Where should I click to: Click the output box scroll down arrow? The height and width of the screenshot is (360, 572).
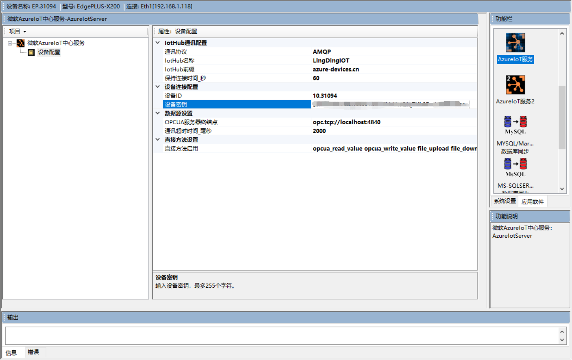coord(562,340)
